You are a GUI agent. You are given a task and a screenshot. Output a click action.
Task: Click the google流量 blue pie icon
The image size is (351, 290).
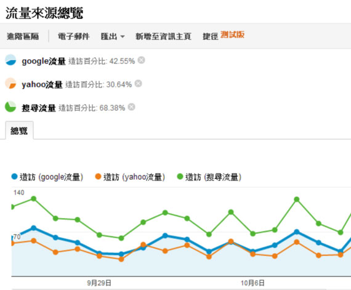[x=10, y=60]
